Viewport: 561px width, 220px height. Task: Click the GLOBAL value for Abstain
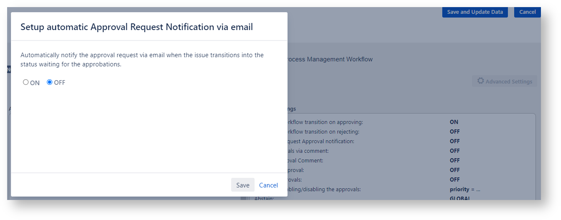pyautogui.click(x=460, y=198)
